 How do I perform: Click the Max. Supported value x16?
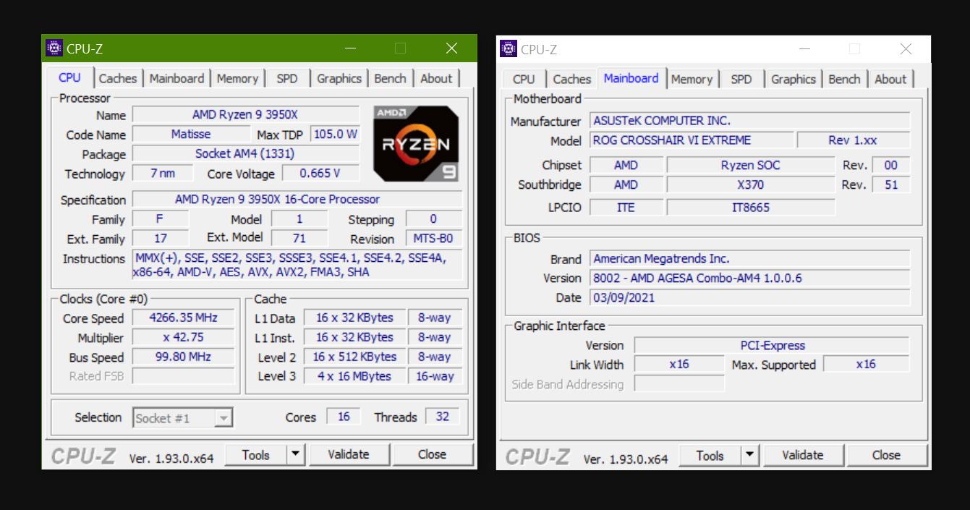867,365
